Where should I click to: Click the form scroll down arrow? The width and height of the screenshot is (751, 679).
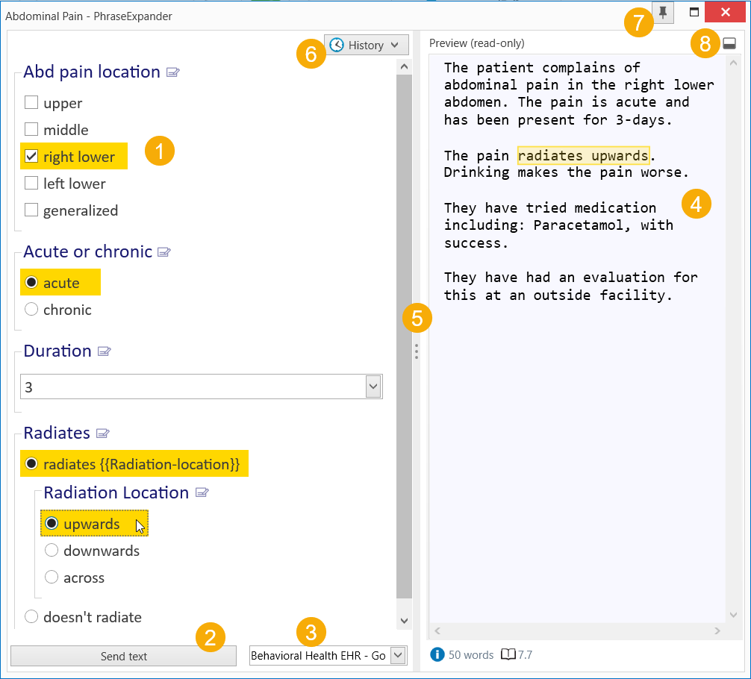point(404,621)
